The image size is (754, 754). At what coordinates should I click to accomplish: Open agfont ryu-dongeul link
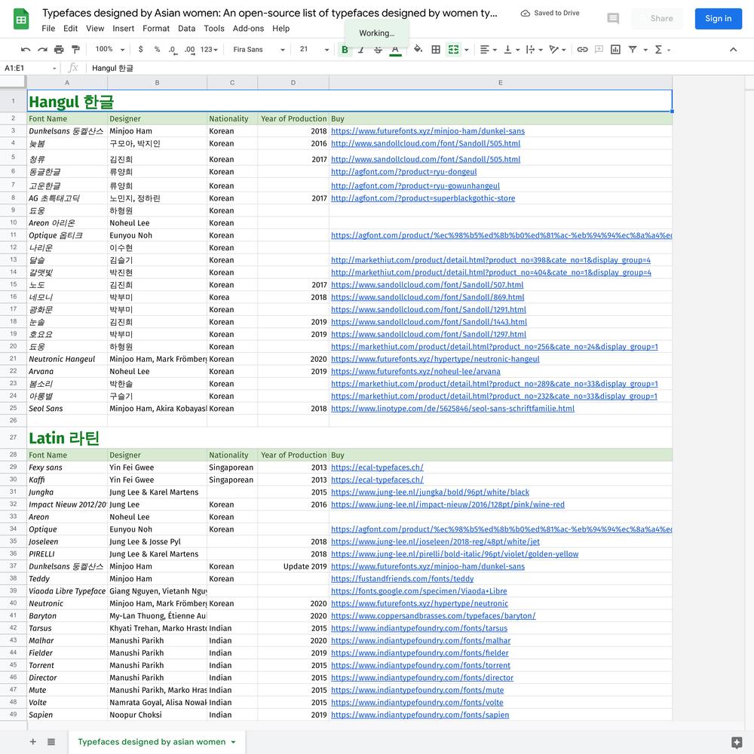403,172
